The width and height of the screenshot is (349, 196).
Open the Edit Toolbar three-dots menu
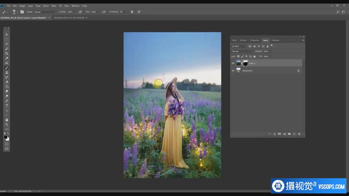tap(7, 129)
